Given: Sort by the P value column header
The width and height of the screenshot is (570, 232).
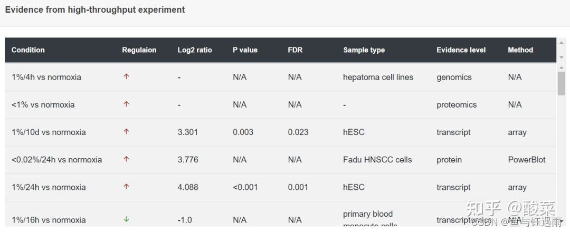Looking at the screenshot, I should 245,50.
